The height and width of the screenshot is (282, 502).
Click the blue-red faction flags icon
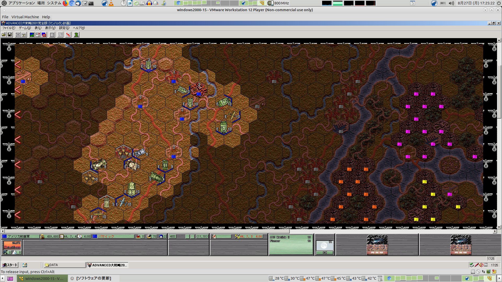[x=44, y=35]
